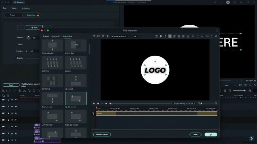
Task: Click the volume icon under main preview
Action: 250,85
